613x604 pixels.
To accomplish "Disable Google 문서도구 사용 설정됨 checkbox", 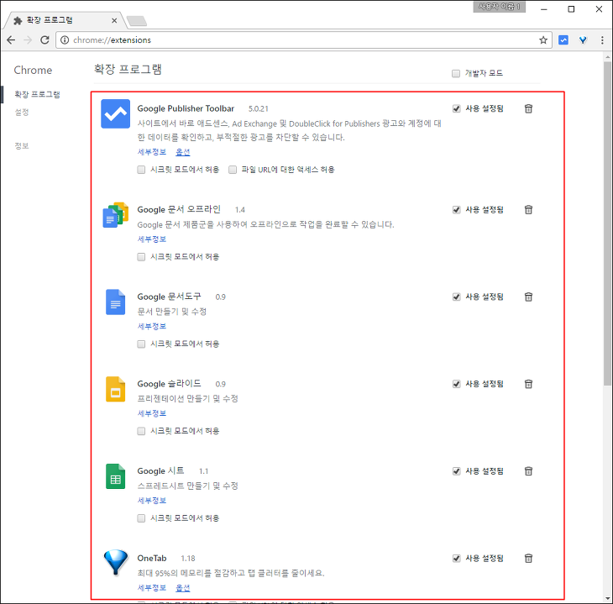I will click(456, 297).
